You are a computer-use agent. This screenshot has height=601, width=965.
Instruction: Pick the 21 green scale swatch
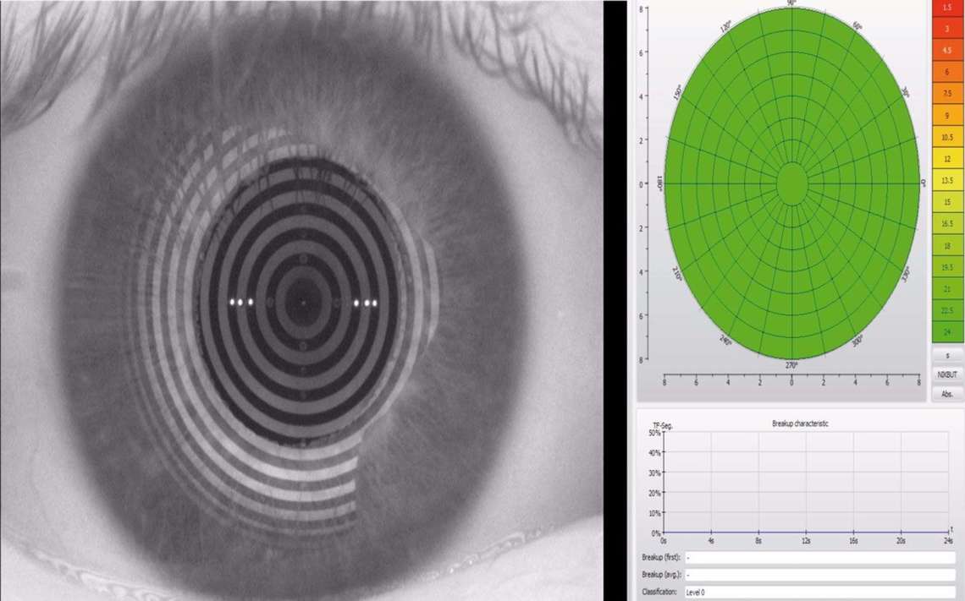[947, 289]
